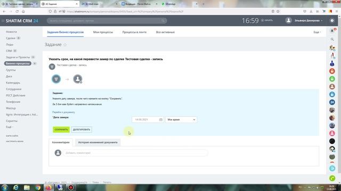Viewport: 341px width, 191px height.
Task: Click the Делегировать button
Action: point(82,129)
